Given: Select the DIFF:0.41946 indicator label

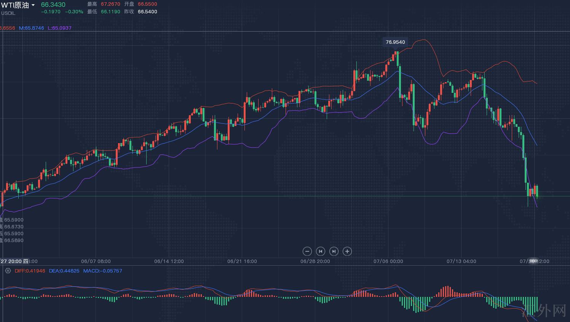Looking at the screenshot, I should tap(30, 271).
